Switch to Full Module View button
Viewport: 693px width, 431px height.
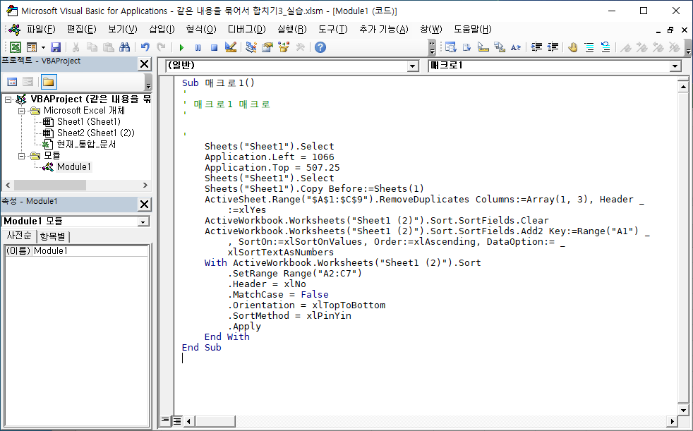pyautogui.click(x=176, y=421)
